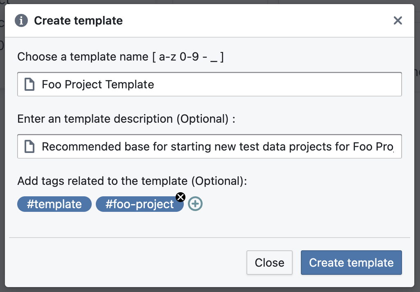Click the info icon beside dialog title
Screen dimensions: 420x292
[x=21, y=20]
